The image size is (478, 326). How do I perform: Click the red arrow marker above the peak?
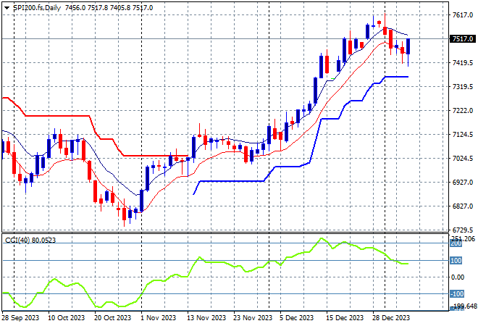point(379,22)
